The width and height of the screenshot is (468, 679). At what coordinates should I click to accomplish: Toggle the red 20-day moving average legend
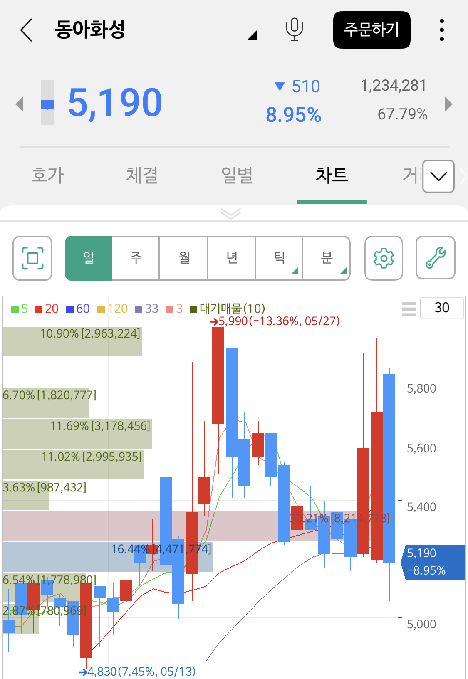point(47,309)
